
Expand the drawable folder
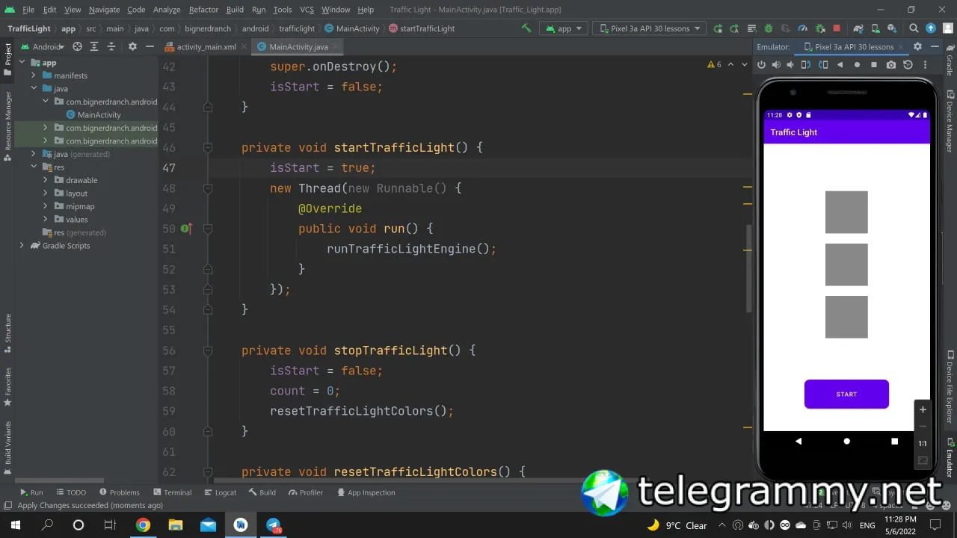coord(46,180)
